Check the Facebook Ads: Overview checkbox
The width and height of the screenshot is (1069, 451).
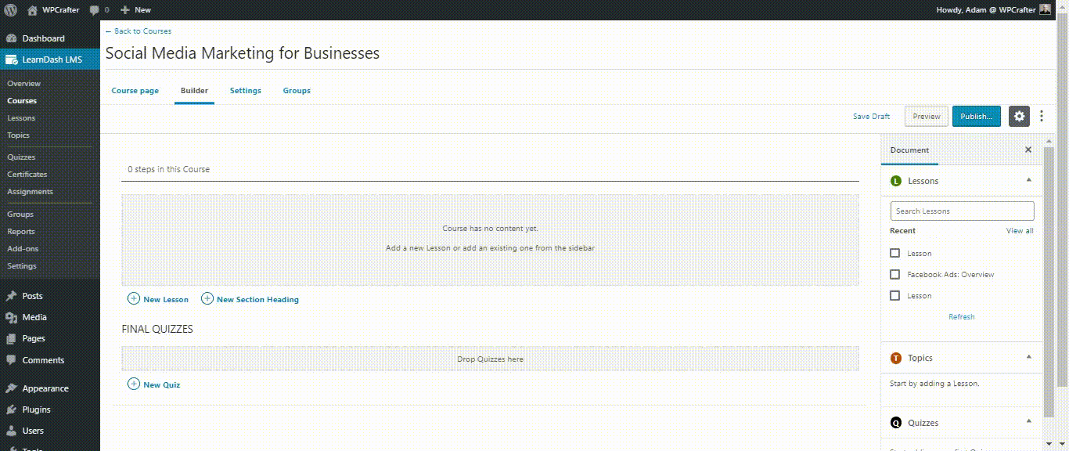click(x=895, y=274)
